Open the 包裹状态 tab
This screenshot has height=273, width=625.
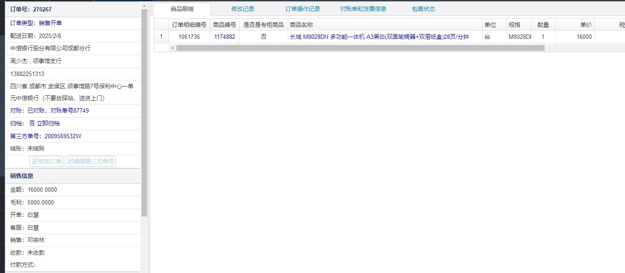tap(423, 9)
